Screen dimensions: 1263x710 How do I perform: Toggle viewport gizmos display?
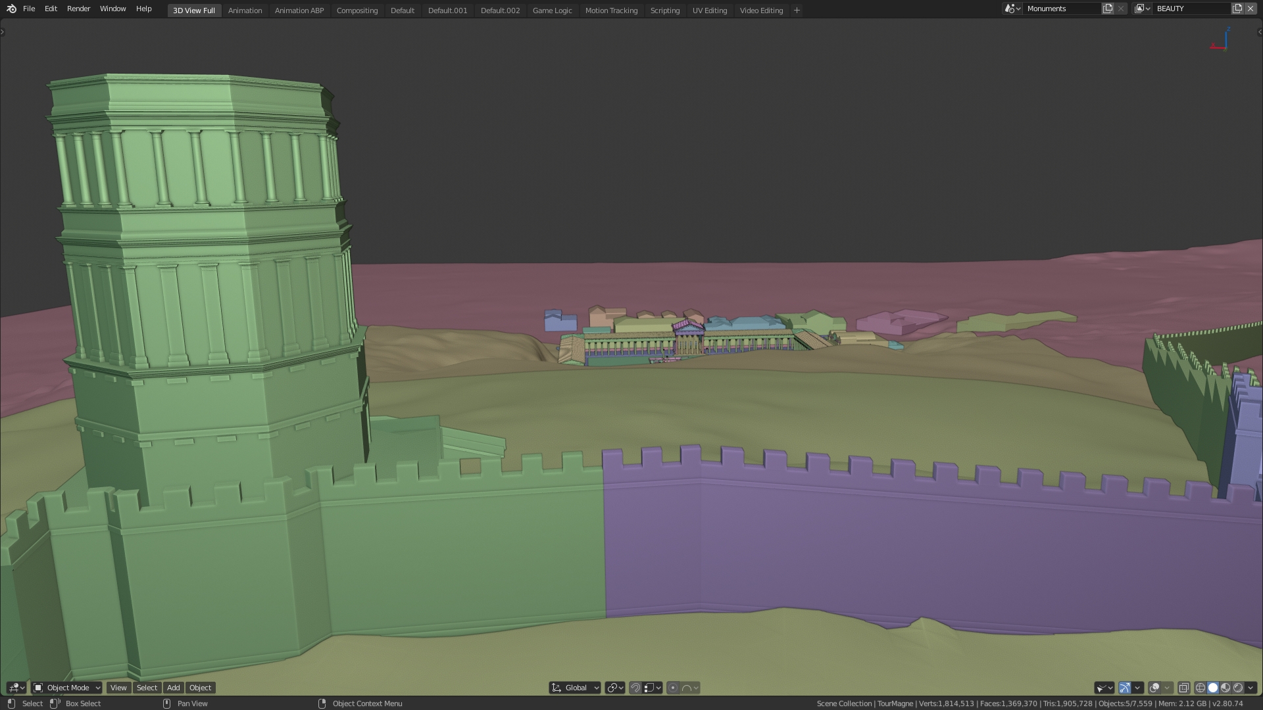[1125, 688]
